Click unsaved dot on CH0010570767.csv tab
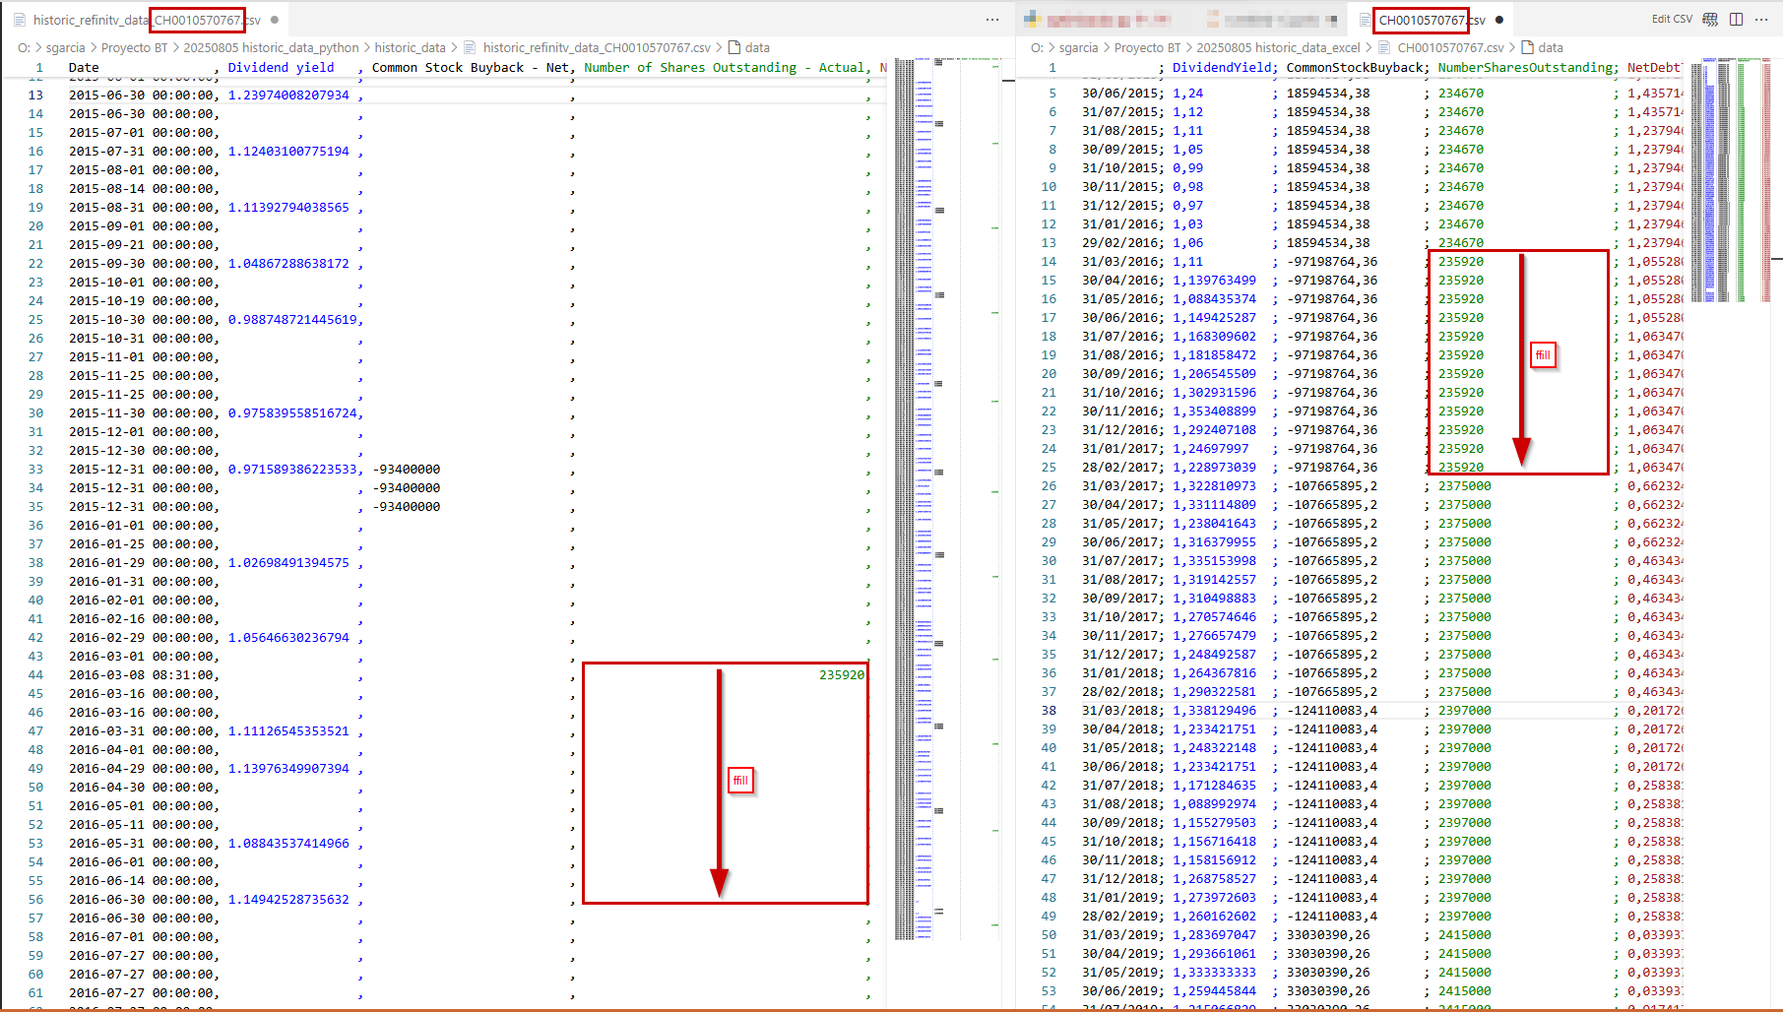The height and width of the screenshot is (1012, 1783). (1499, 20)
